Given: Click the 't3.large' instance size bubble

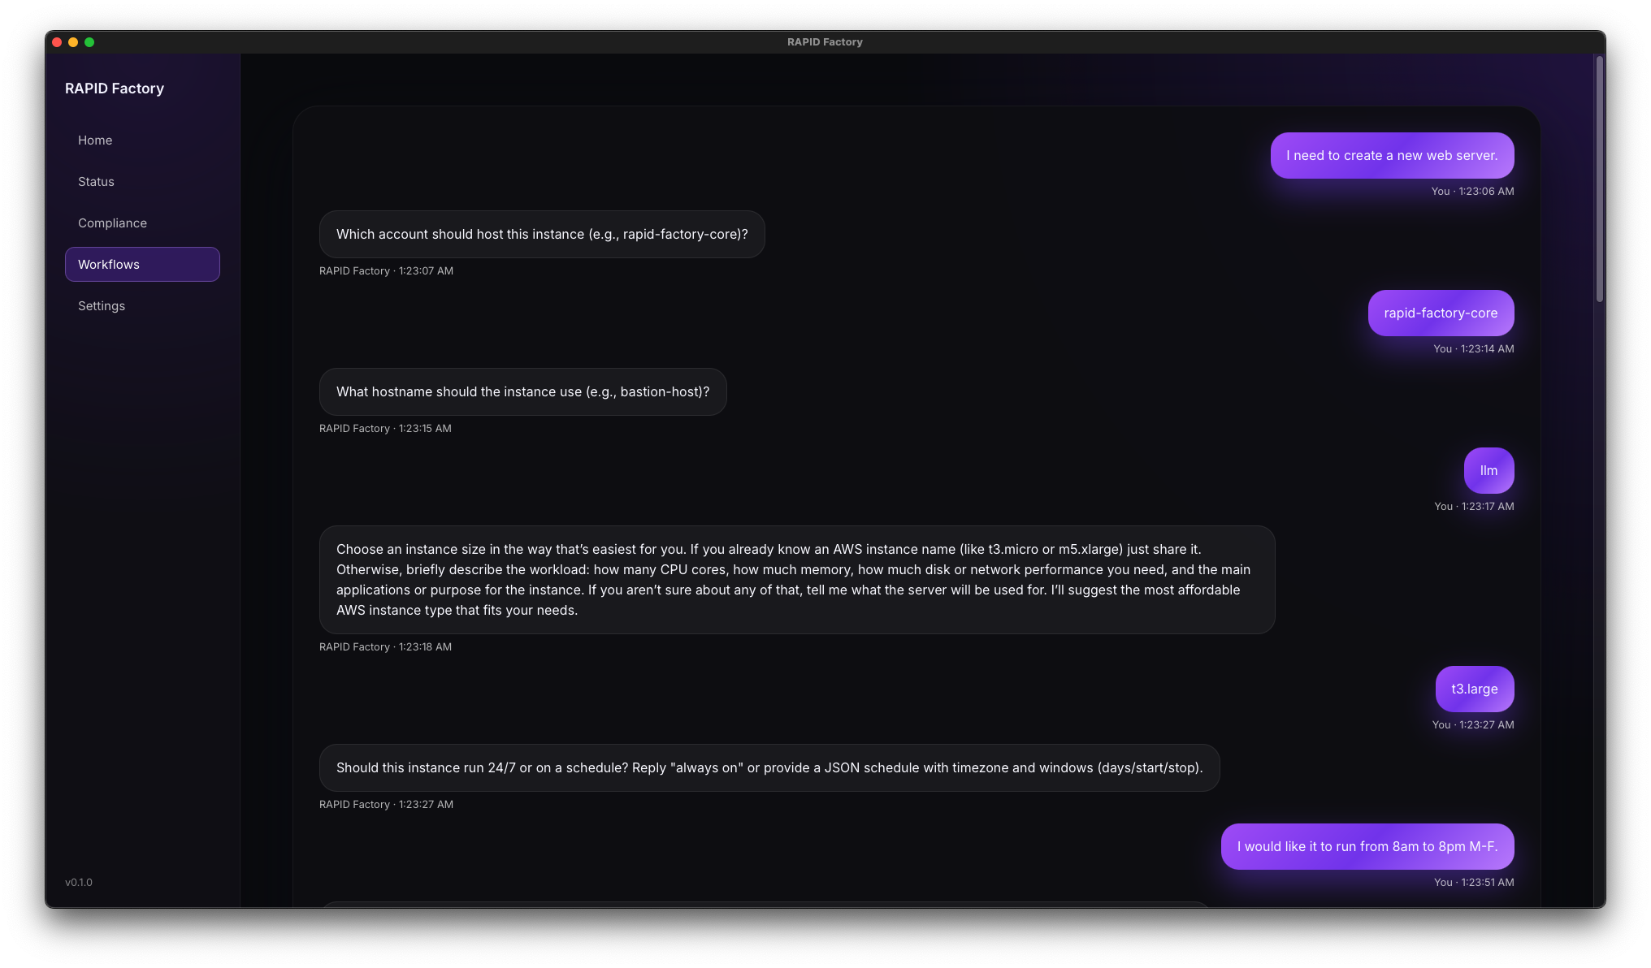Looking at the screenshot, I should (1474, 689).
